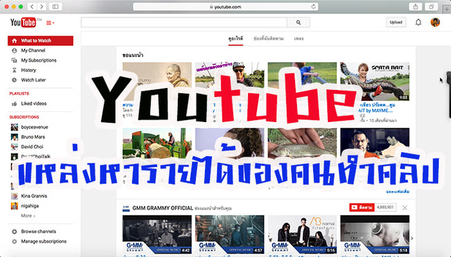Toggle Safari sidebar button
The width and height of the screenshot is (451, 257).
(x=55, y=7)
